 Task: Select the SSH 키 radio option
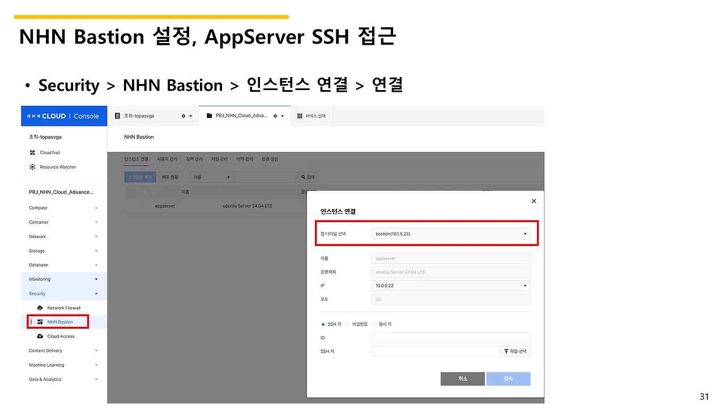pyautogui.click(x=323, y=324)
